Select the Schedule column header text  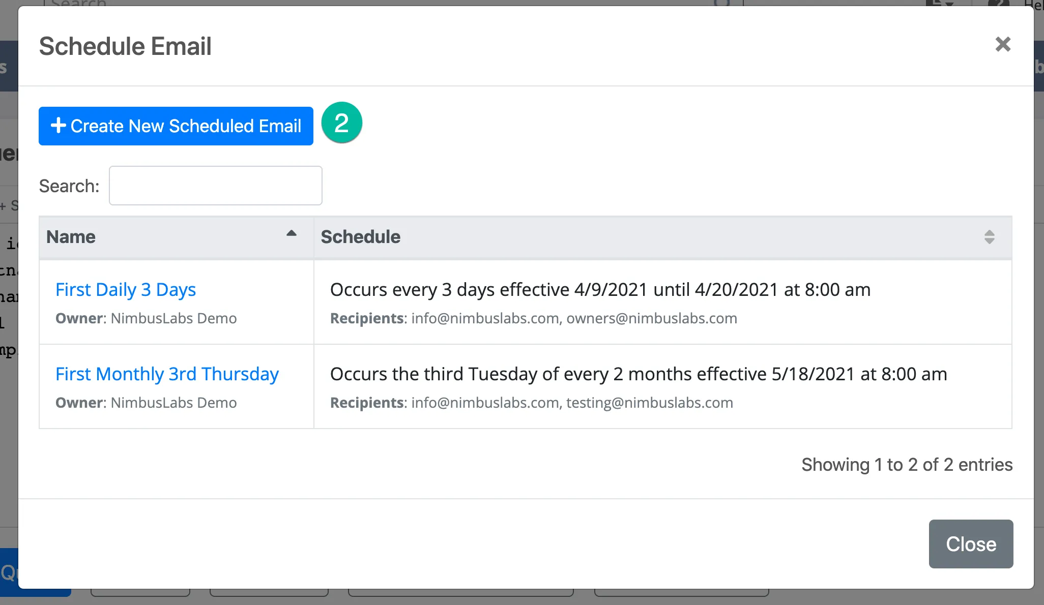360,237
